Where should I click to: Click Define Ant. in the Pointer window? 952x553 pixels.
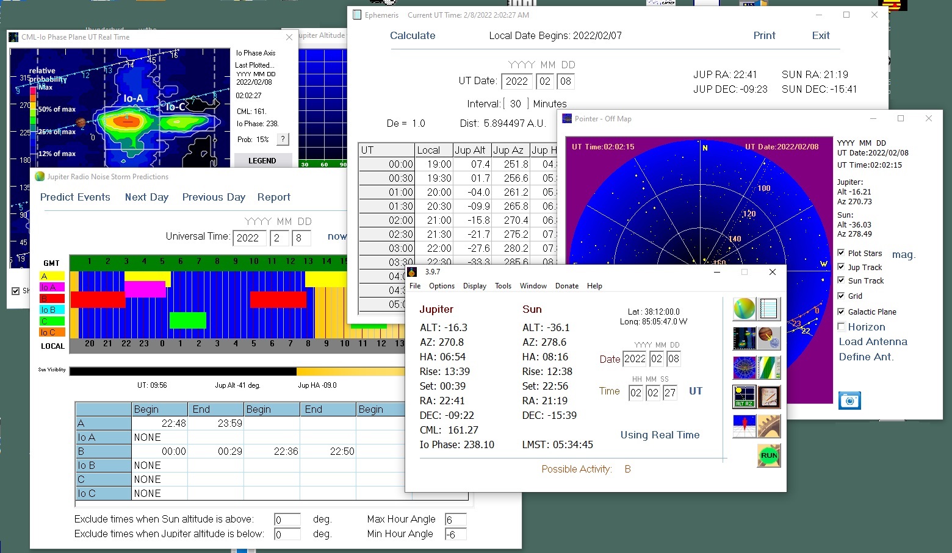click(866, 357)
